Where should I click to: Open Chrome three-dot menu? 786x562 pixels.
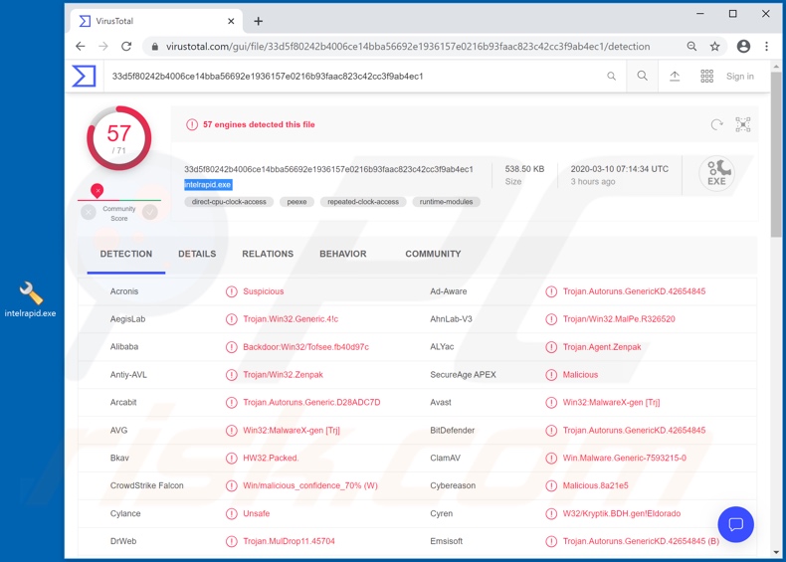point(766,46)
